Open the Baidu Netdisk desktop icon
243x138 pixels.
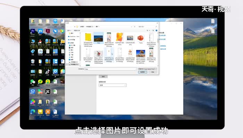pyautogui.click(x=40, y=51)
